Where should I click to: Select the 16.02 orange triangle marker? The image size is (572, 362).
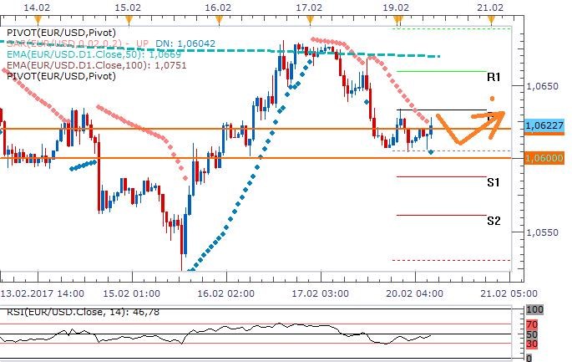tap(217, 18)
